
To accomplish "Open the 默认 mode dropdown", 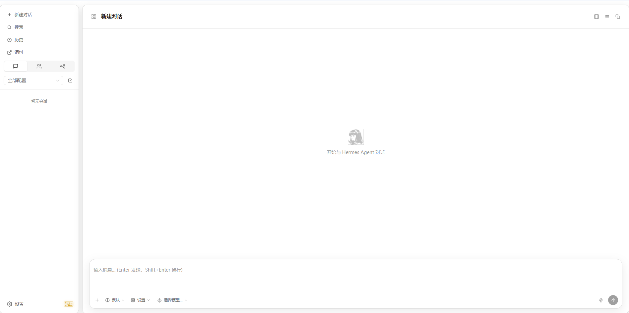I will [x=115, y=300].
